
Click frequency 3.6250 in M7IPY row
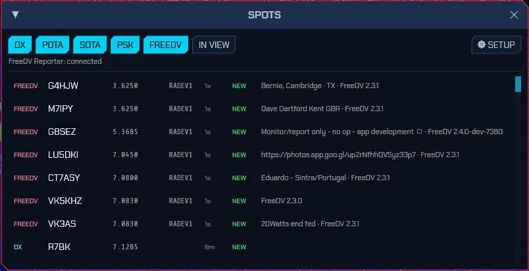[x=125, y=109]
